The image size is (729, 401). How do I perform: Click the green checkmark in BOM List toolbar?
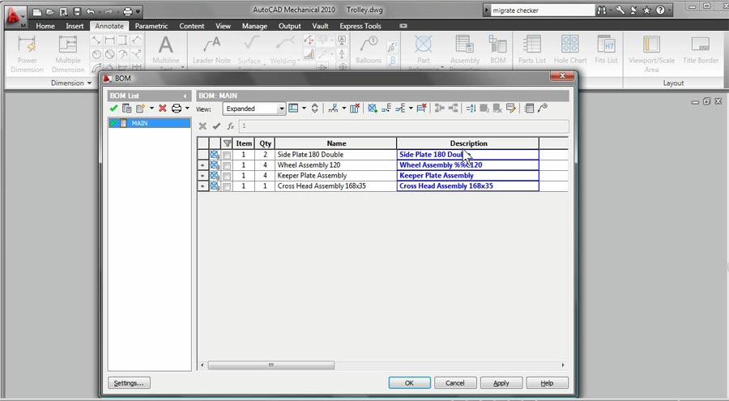click(x=113, y=109)
